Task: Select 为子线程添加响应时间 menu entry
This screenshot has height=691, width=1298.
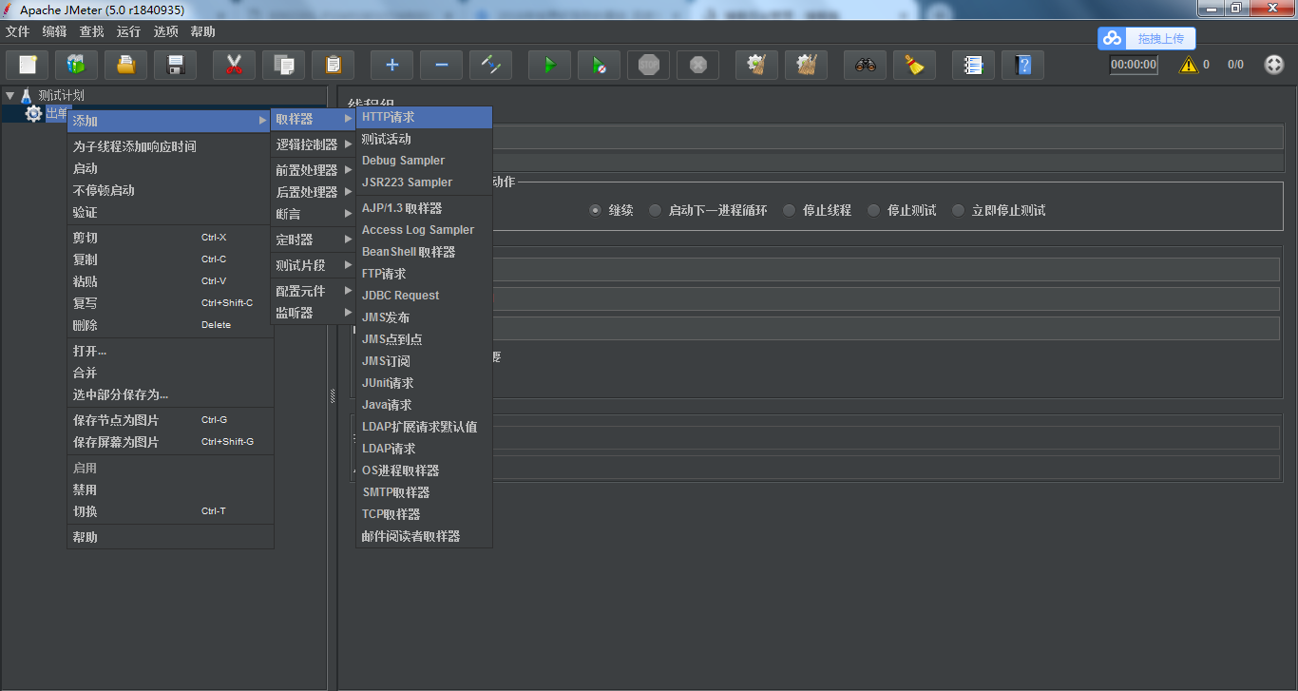Action: [169, 146]
